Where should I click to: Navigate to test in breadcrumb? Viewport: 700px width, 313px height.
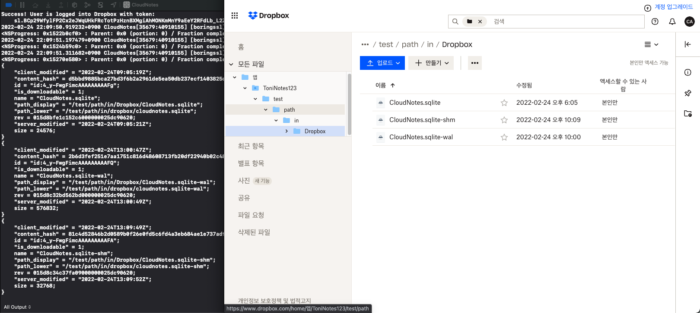tap(386, 44)
